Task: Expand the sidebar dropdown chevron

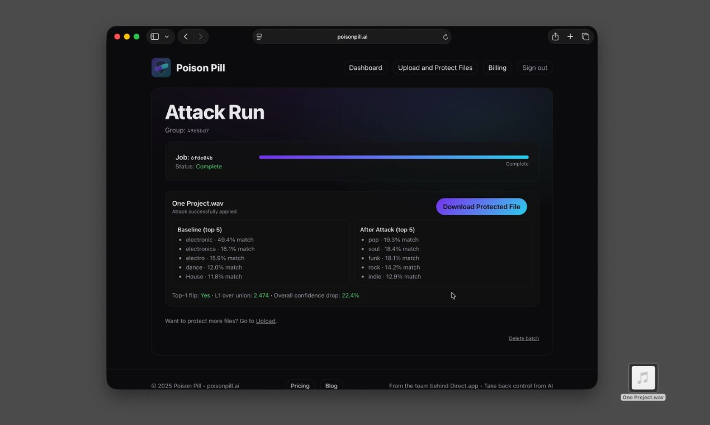Action: (x=167, y=37)
